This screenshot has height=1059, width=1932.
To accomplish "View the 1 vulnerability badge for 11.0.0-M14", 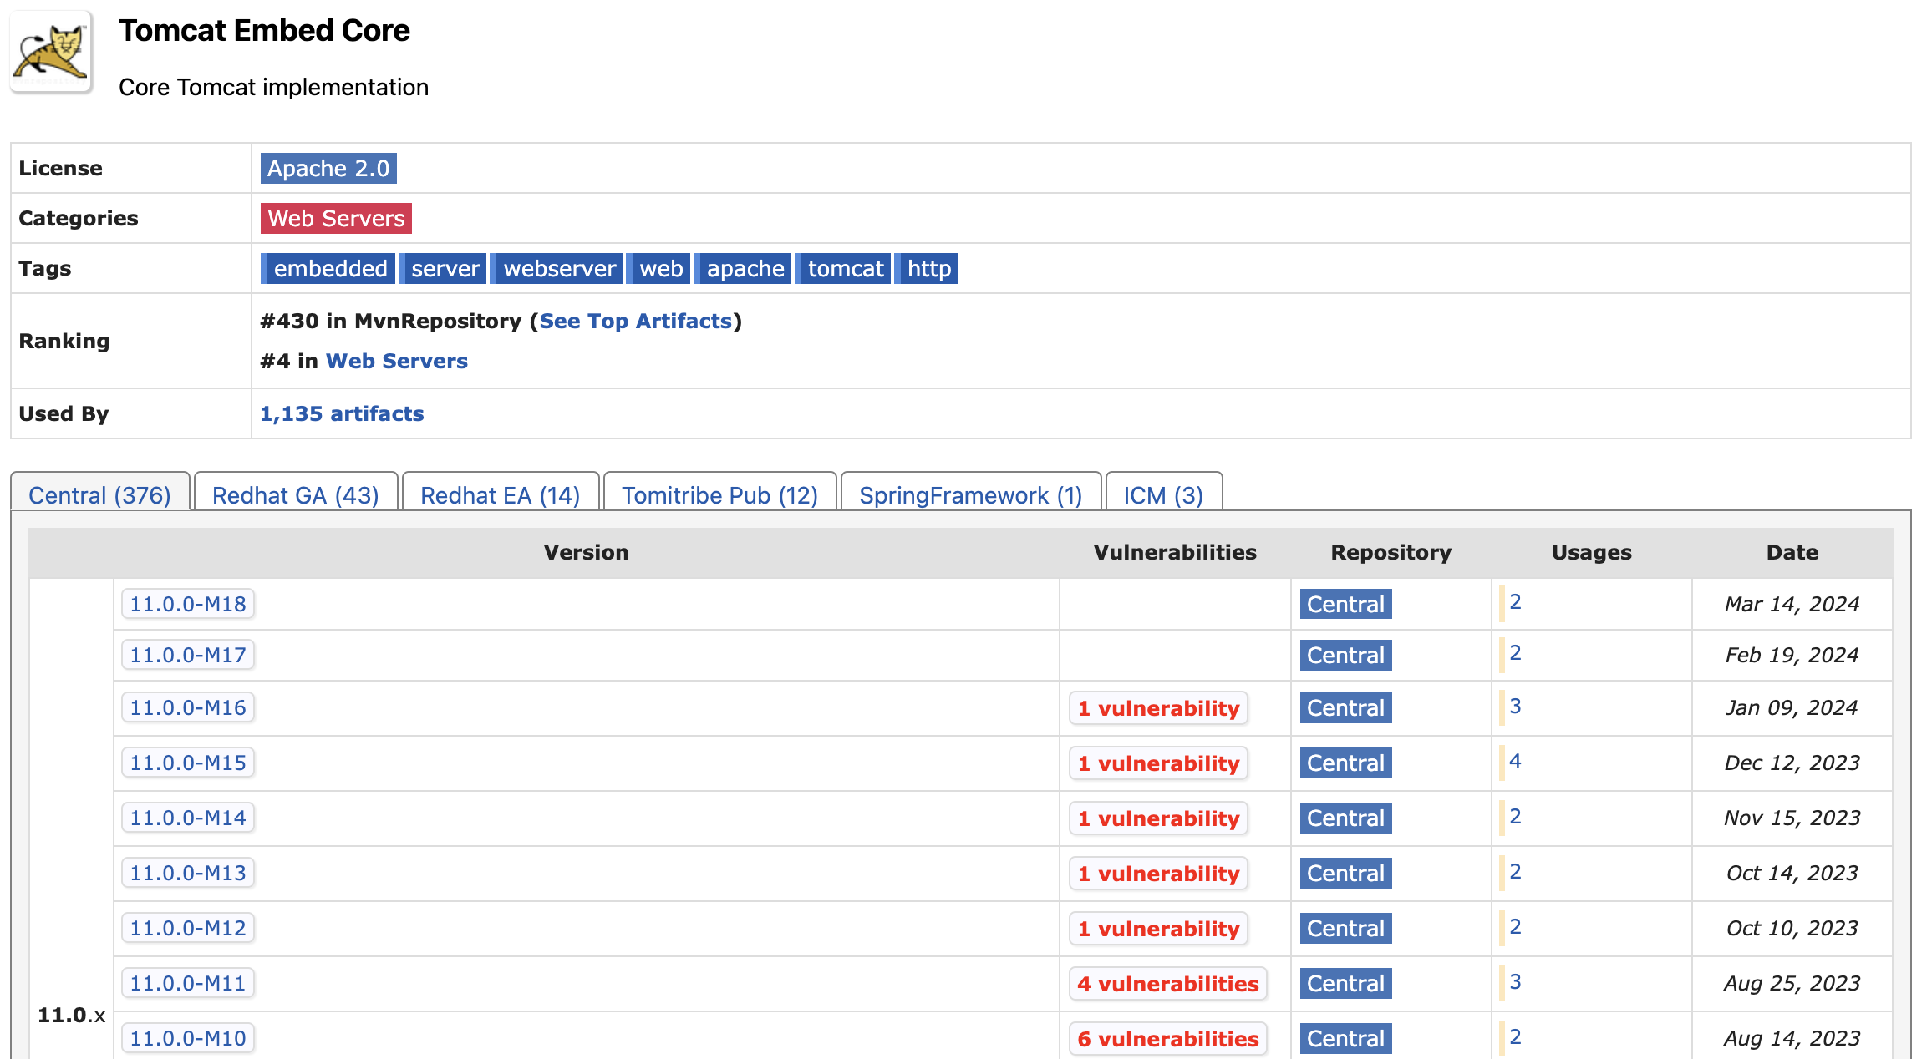I will [1158, 818].
